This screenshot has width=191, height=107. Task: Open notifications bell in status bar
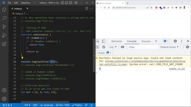pyautogui.click(x=92, y=105)
